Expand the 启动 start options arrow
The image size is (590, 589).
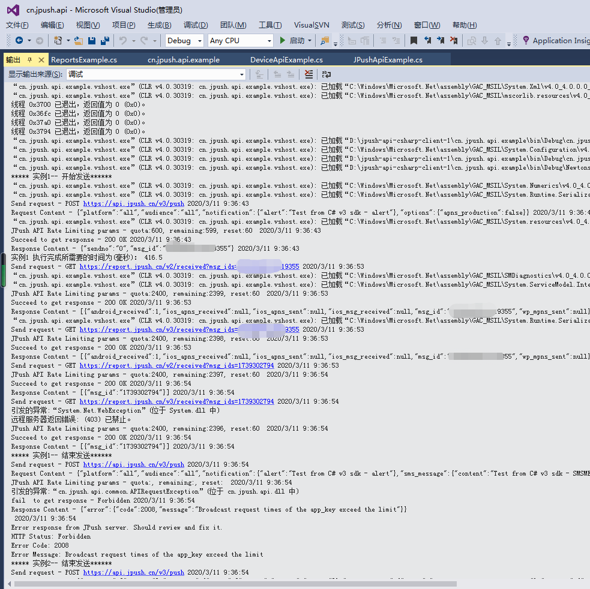(x=310, y=40)
